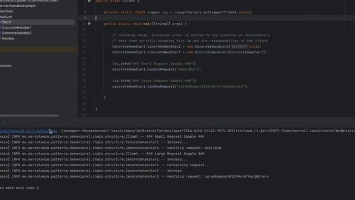The height and width of the screenshot is (200, 355).
Task: Click the console line 'Handling request: SmallReq'
Action: coord(194,148)
